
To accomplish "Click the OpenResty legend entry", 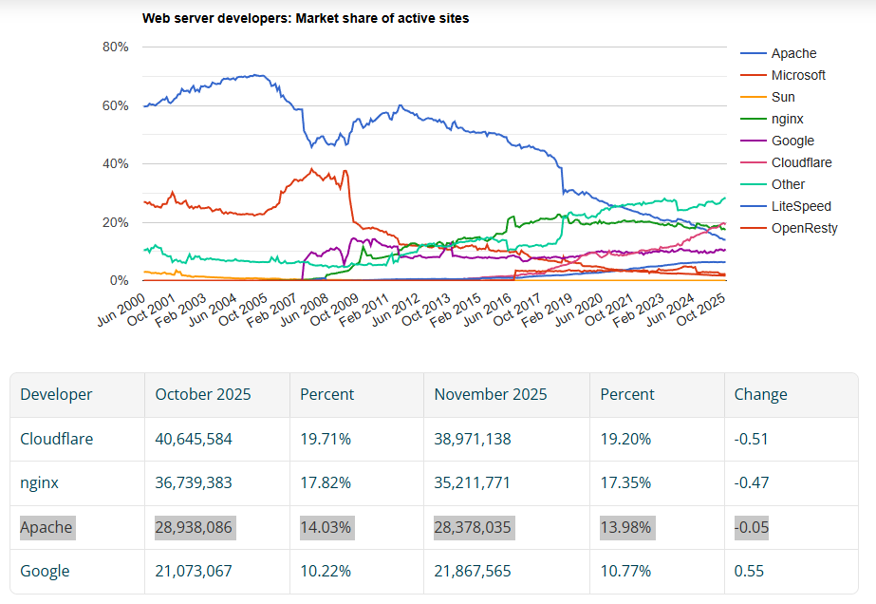I will 804,229.
